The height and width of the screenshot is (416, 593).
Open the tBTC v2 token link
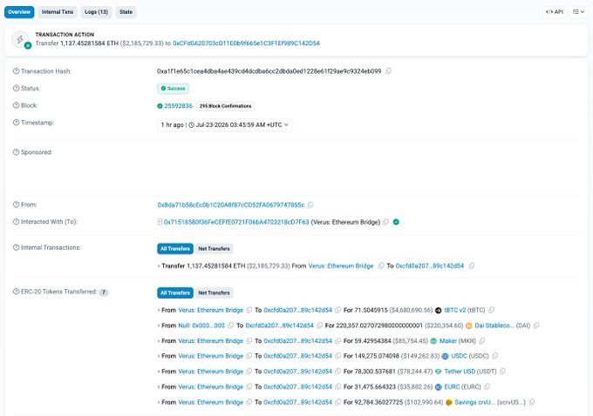pyautogui.click(x=455, y=311)
